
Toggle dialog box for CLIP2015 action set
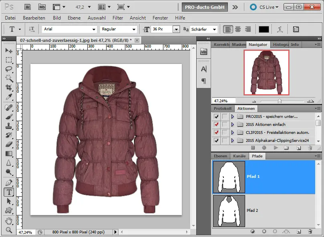(225, 132)
